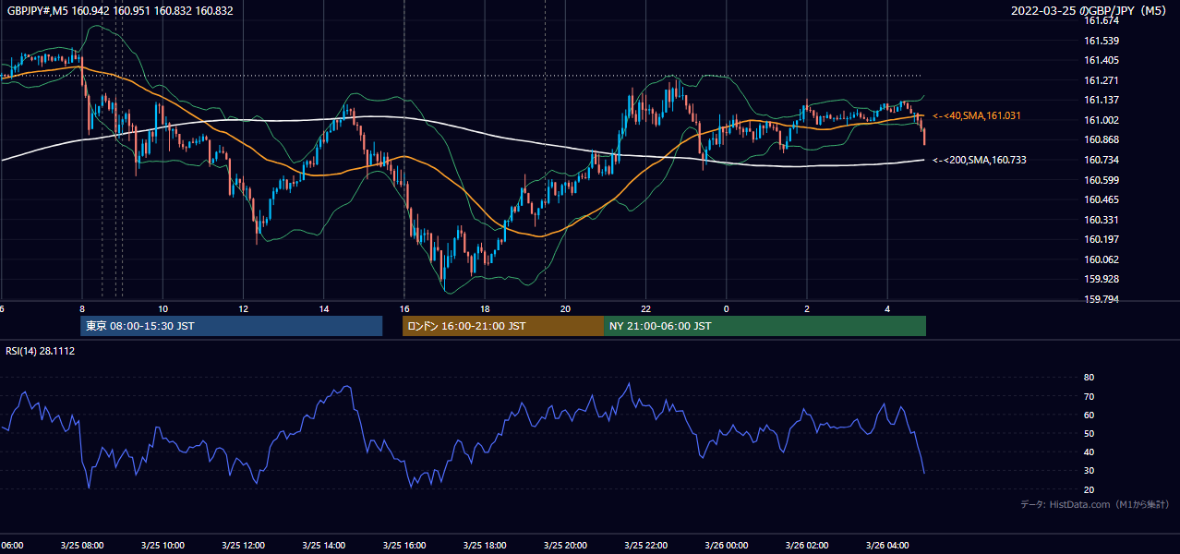Image resolution: width=1180 pixels, height=554 pixels.
Task: Click the 3/25 16:00 date axis label
Action: click(x=405, y=545)
